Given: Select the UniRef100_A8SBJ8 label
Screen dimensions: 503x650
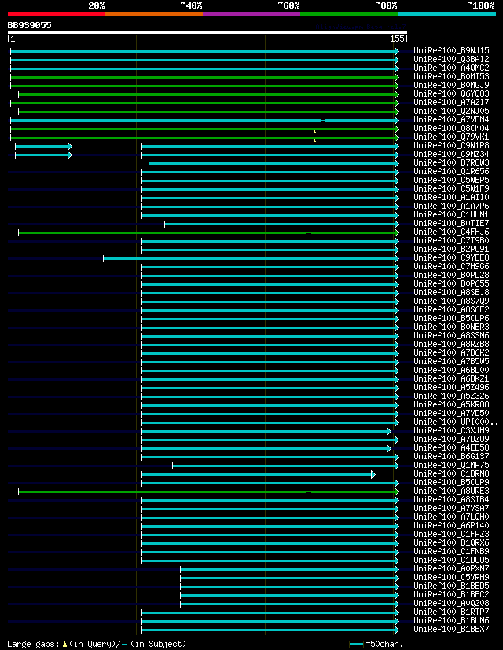Looking at the screenshot, I should point(451,292).
